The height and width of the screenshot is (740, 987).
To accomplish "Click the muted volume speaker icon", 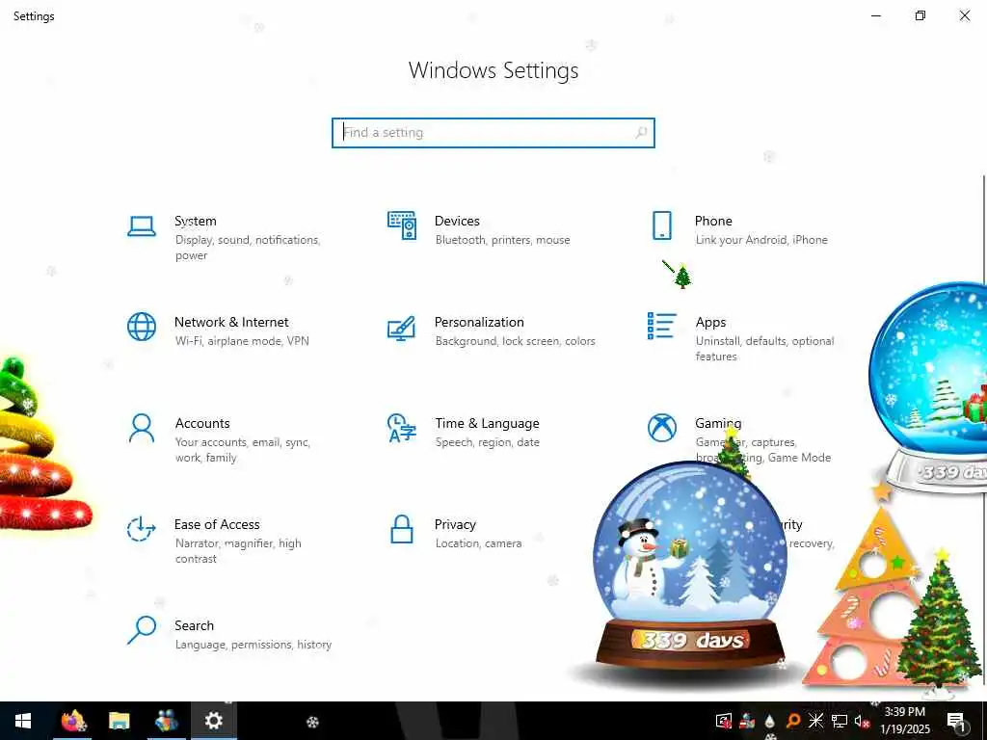I will coord(862,721).
